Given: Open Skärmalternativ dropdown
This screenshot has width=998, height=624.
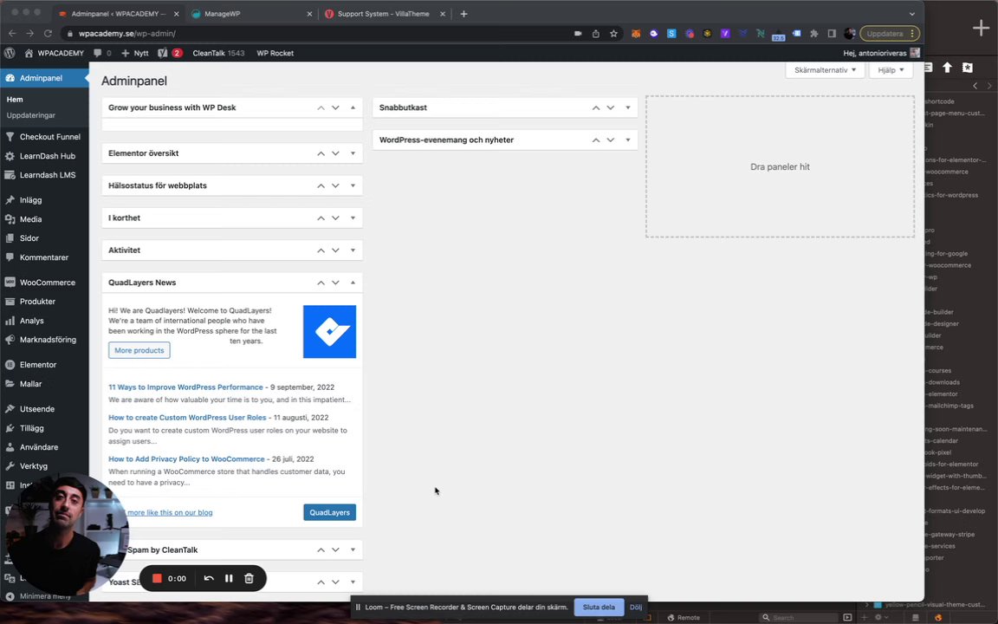Looking at the screenshot, I should pos(825,70).
